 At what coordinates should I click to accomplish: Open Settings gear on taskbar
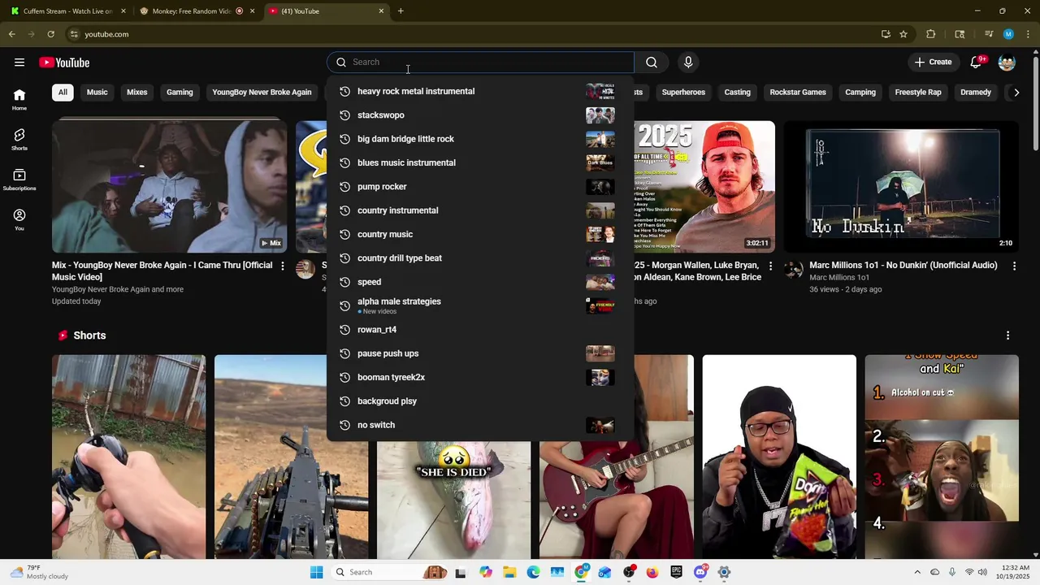724,572
